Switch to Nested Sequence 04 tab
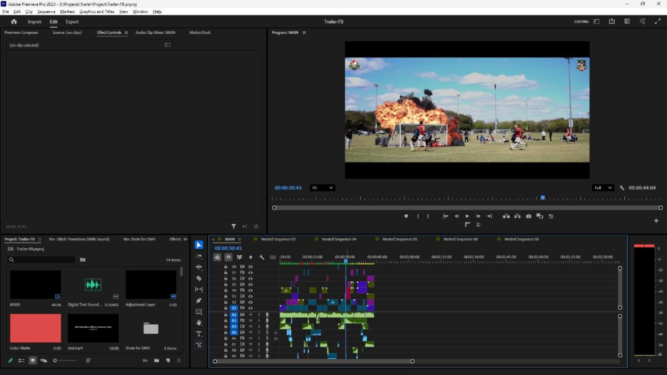The image size is (667, 375). (x=339, y=239)
